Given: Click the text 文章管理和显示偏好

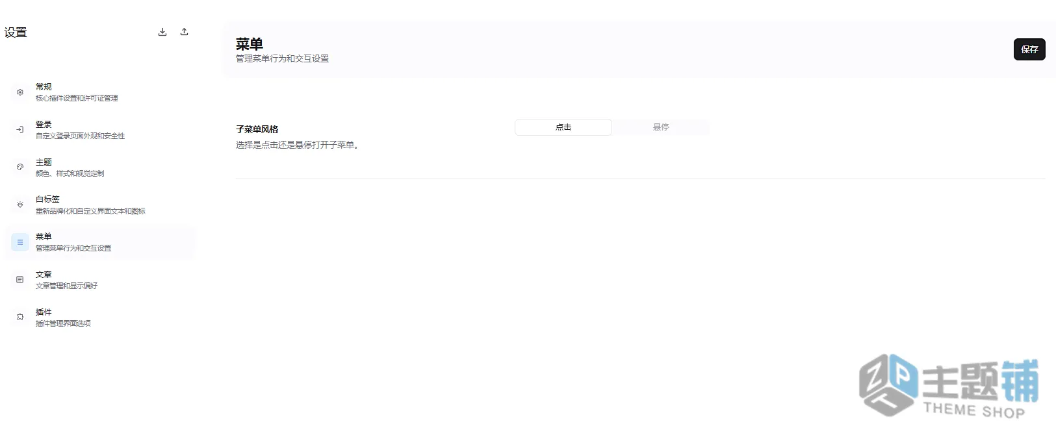Looking at the screenshot, I should point(66,286).
